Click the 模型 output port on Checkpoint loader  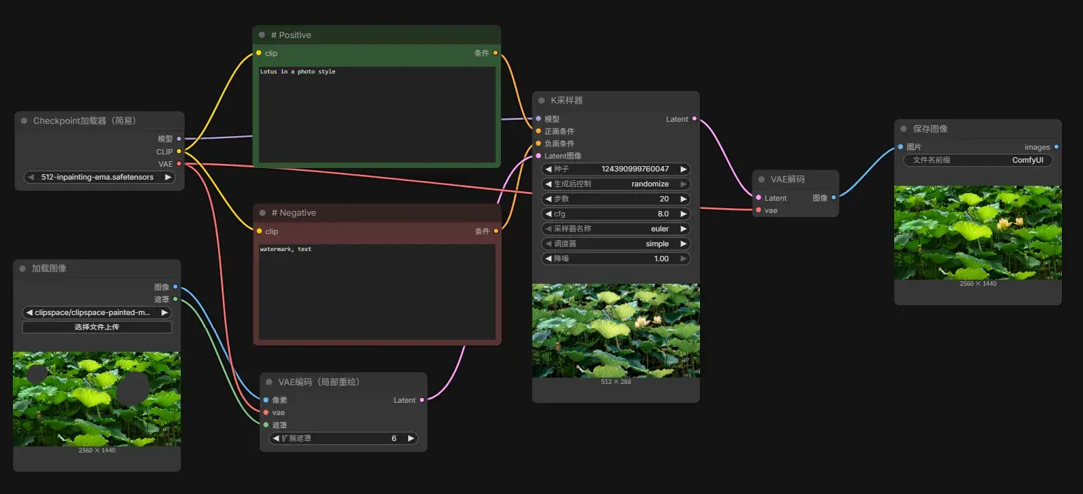point(179,139)
